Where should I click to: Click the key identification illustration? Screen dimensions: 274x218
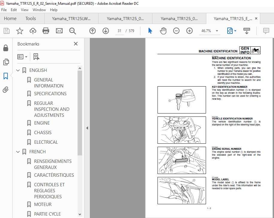[182, 100]
